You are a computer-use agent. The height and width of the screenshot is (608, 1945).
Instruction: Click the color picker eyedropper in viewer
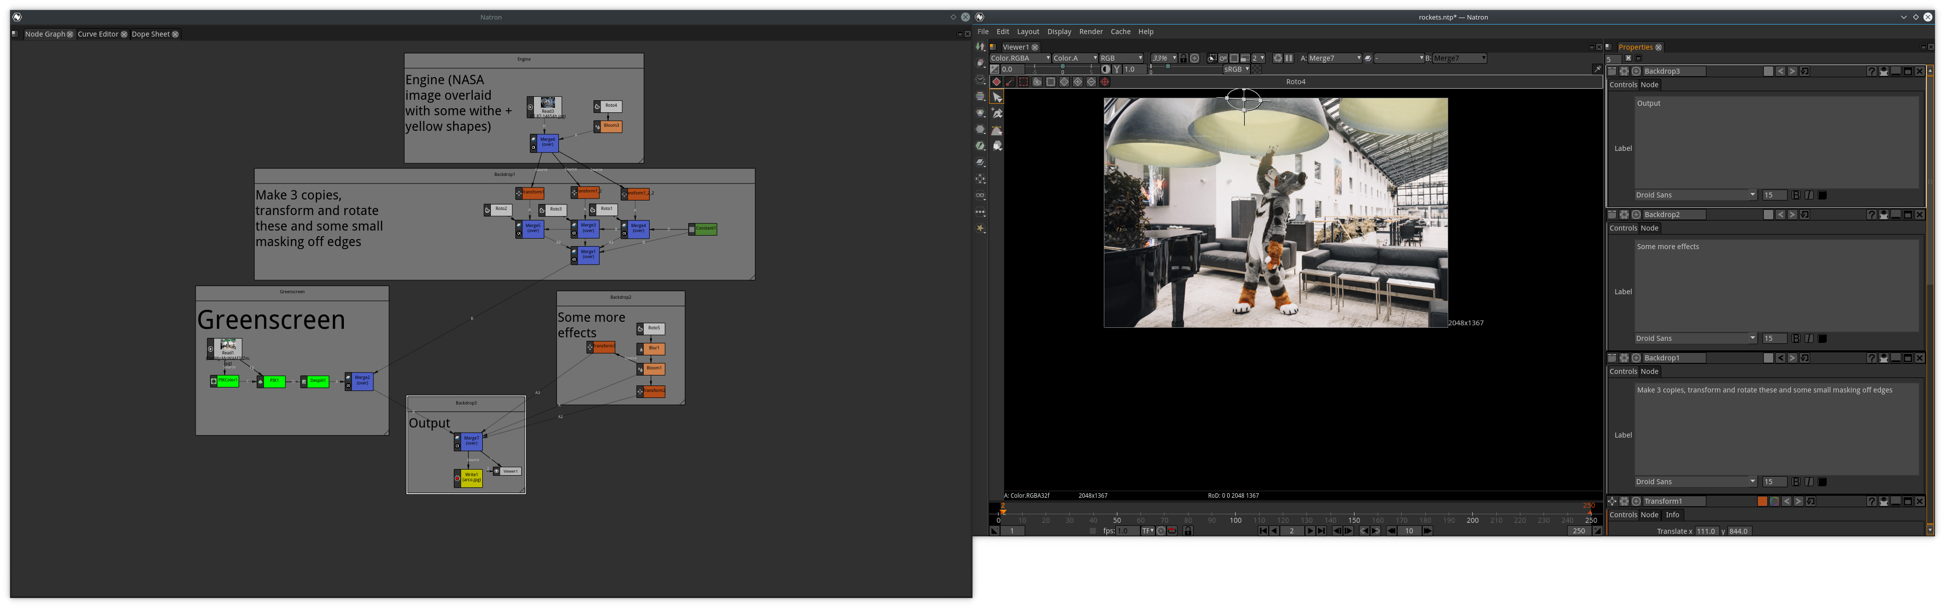click(1597, 70)
